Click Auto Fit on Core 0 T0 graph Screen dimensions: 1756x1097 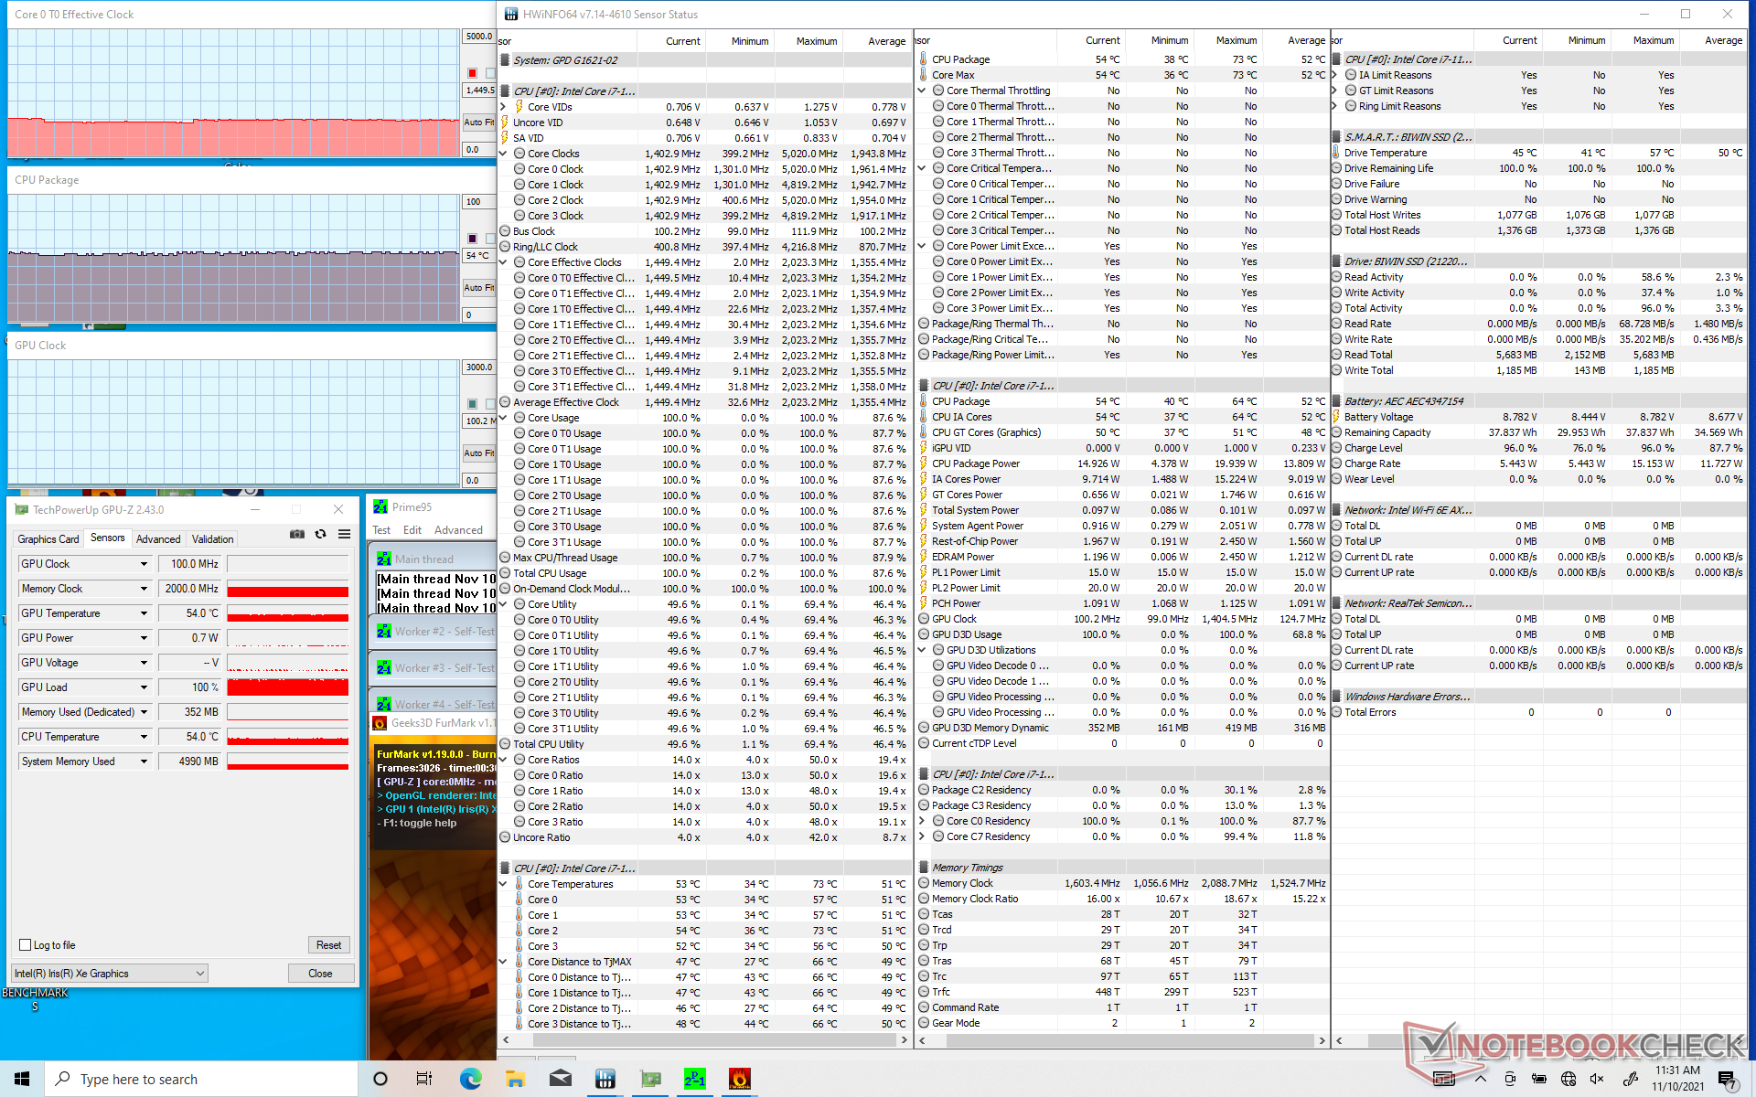tap(478, 122)
